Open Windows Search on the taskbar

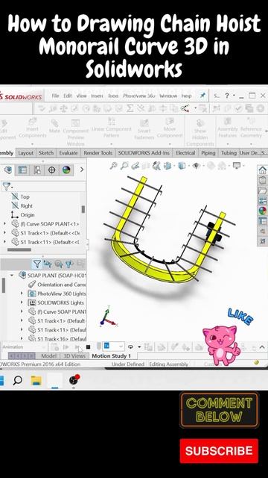coord(18,380)
